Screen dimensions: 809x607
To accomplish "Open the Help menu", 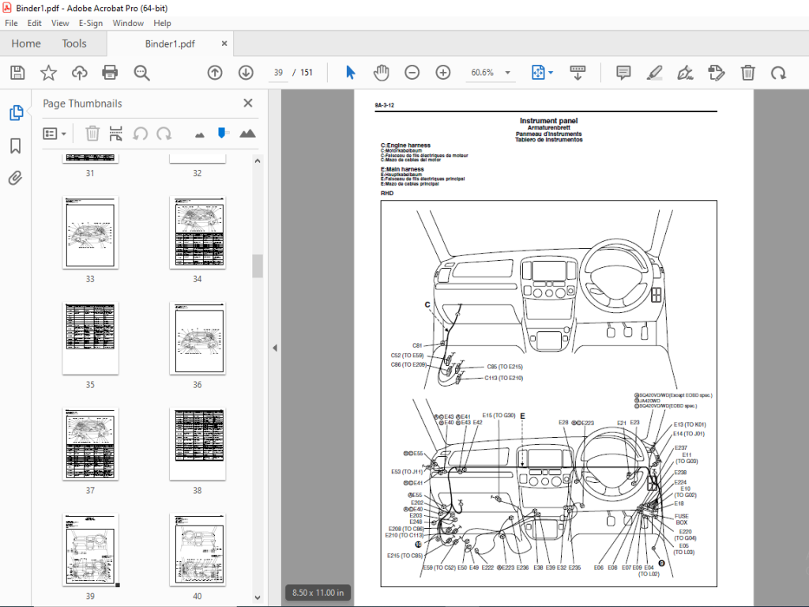I will [162, 23].
